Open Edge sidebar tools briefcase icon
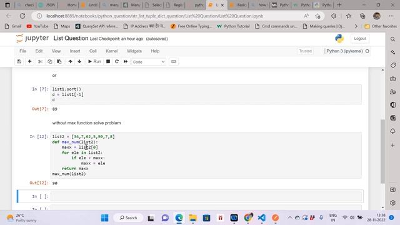The height and width of the screenshot is (225, 400). tap(393, 79)
